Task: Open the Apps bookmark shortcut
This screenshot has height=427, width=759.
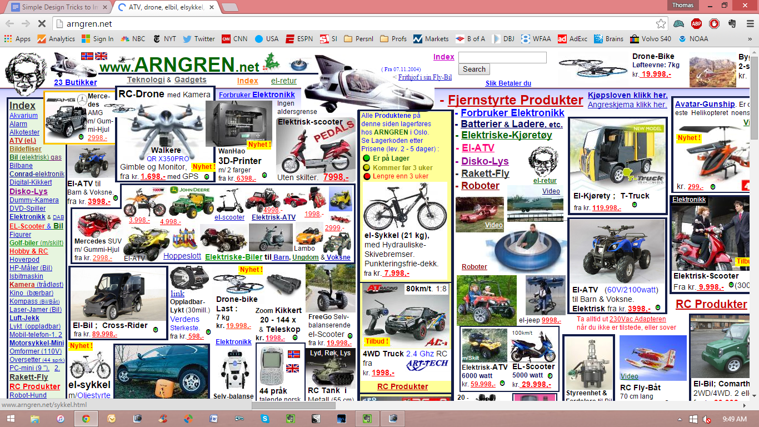Action: click(x=17, y=39)
